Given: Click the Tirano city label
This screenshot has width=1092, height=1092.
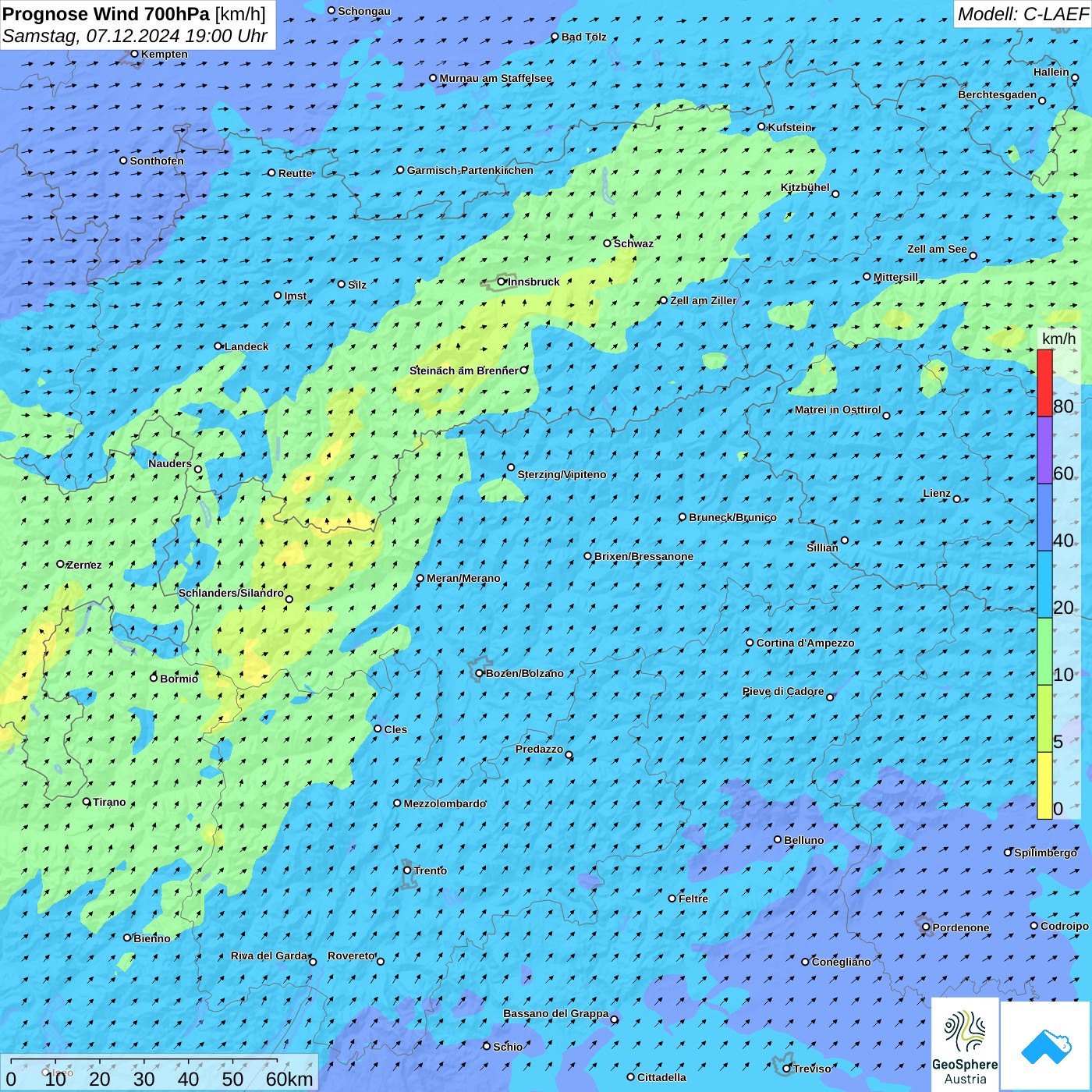Looking at the screenshot, I should pos(109,802).
